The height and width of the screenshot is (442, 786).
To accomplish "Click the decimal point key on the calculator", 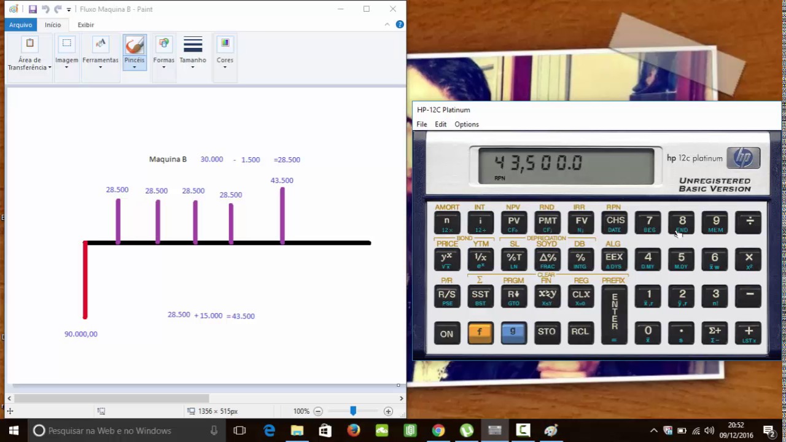I will [682, 333].
